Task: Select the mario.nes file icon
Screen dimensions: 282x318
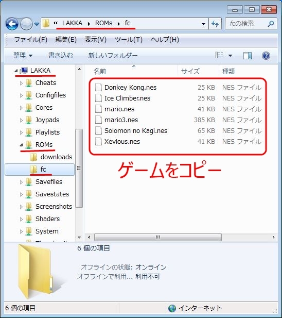Action: pos(98,109)
